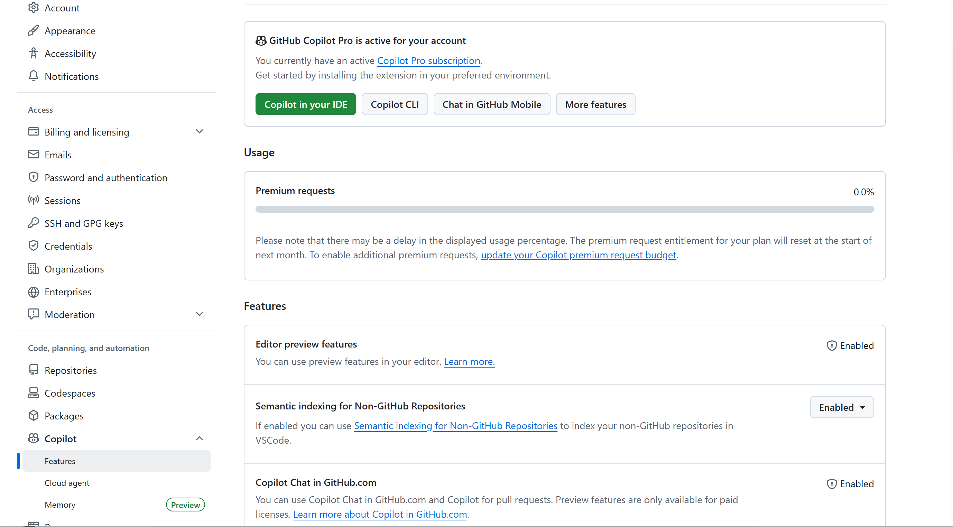
Task: Click the Codespaces icon in sidebar
Action: coord(33,393)
